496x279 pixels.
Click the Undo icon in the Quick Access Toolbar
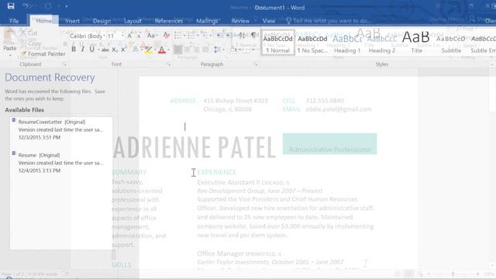(x=26, y=6)
